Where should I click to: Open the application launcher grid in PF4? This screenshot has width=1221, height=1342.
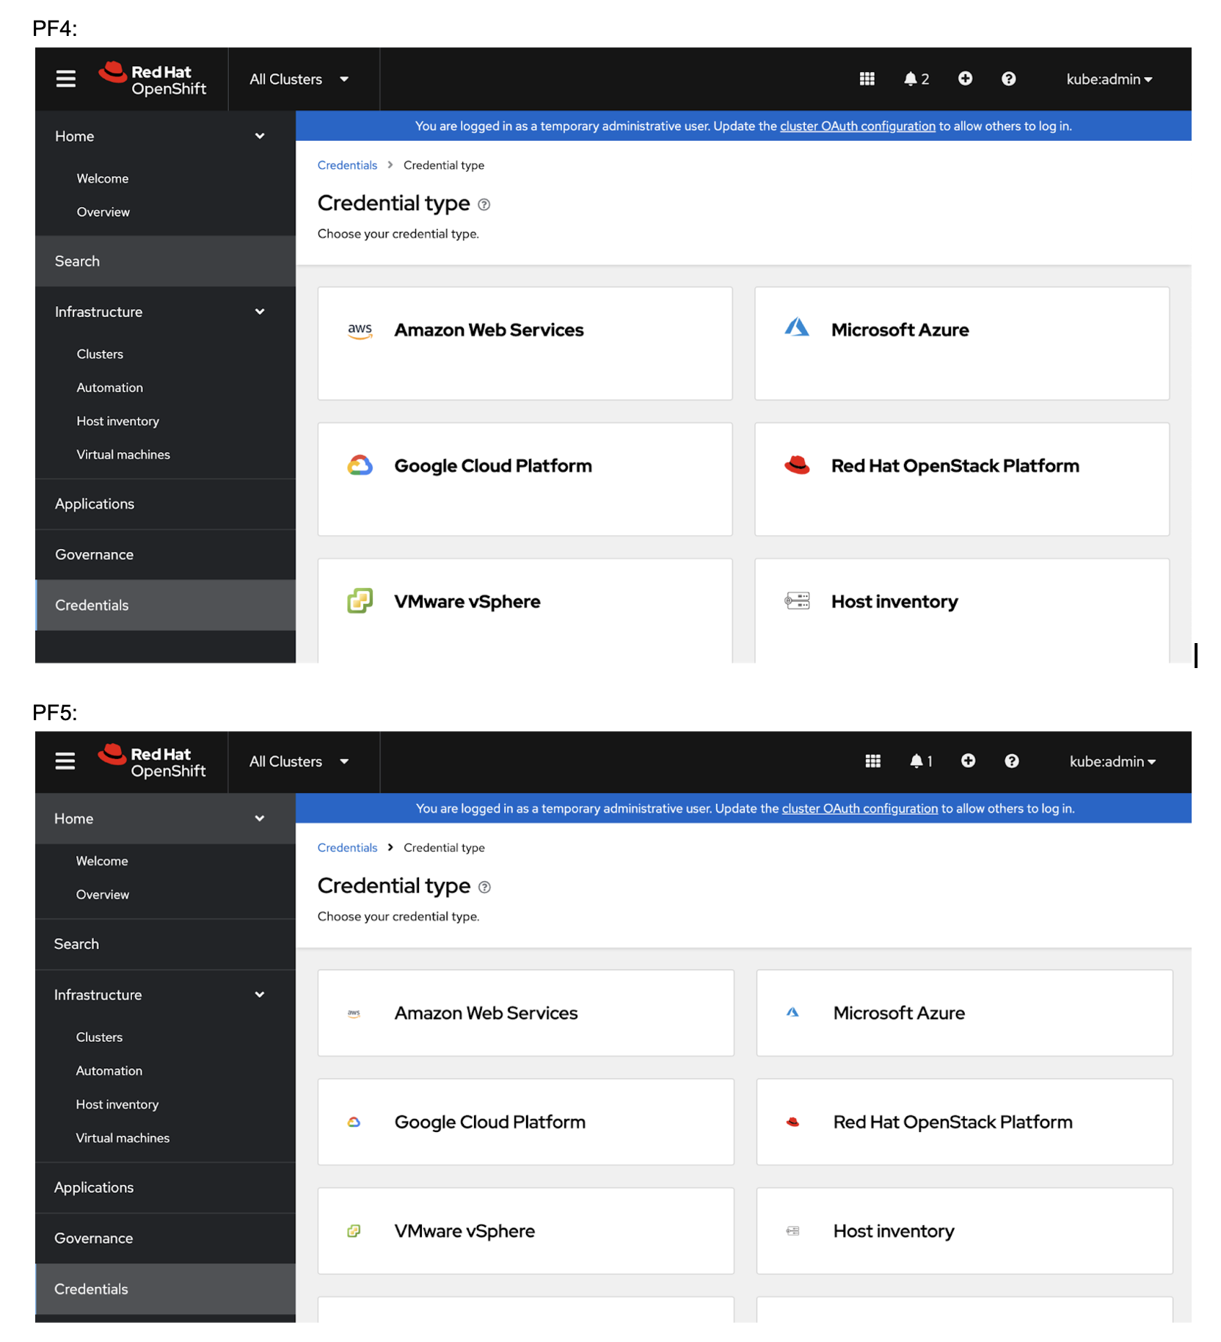pyautogui.click(x=867, y=79)
